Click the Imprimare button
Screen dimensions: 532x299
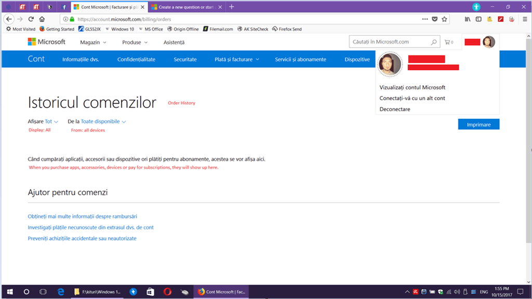pyautogui.click(x=478, y=125)
